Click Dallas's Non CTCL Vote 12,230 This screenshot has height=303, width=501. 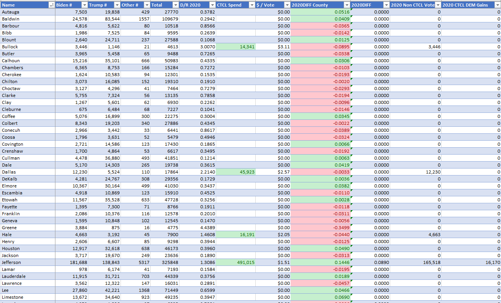coord(415,172)
